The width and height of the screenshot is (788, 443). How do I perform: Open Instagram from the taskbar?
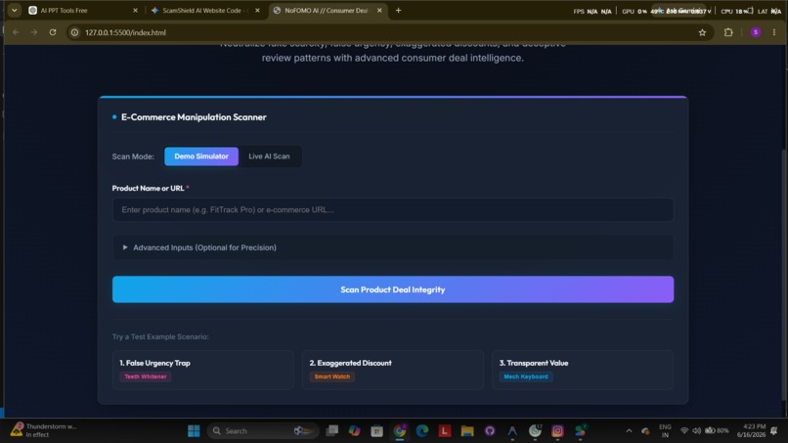click(557, 431)
